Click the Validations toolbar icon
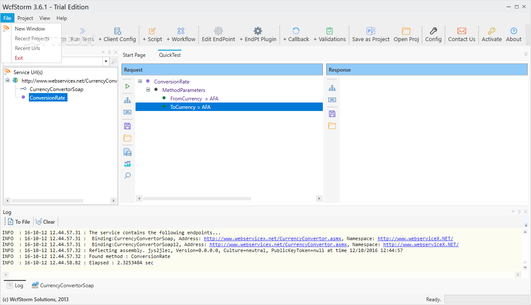The height and width of the screenshot is (305, 531). click(330, 31)
